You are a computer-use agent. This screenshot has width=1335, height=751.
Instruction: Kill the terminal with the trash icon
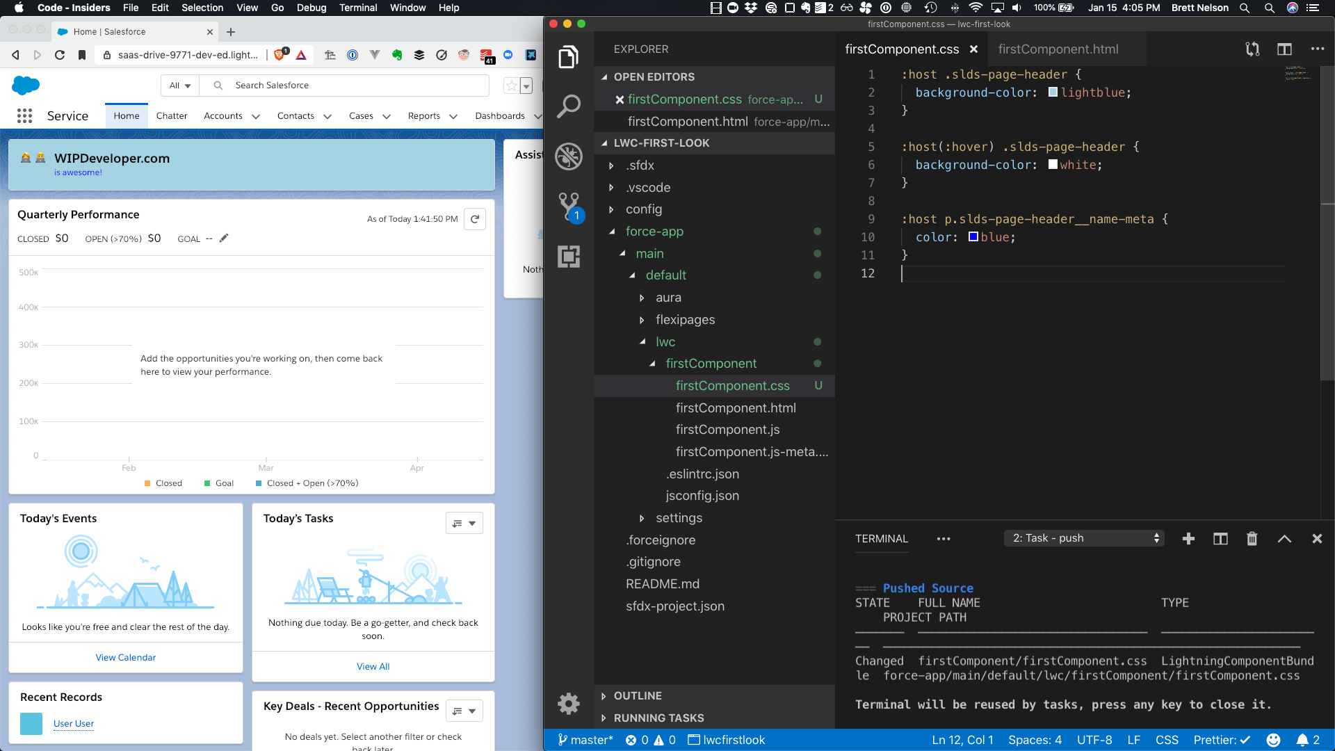1252,539
